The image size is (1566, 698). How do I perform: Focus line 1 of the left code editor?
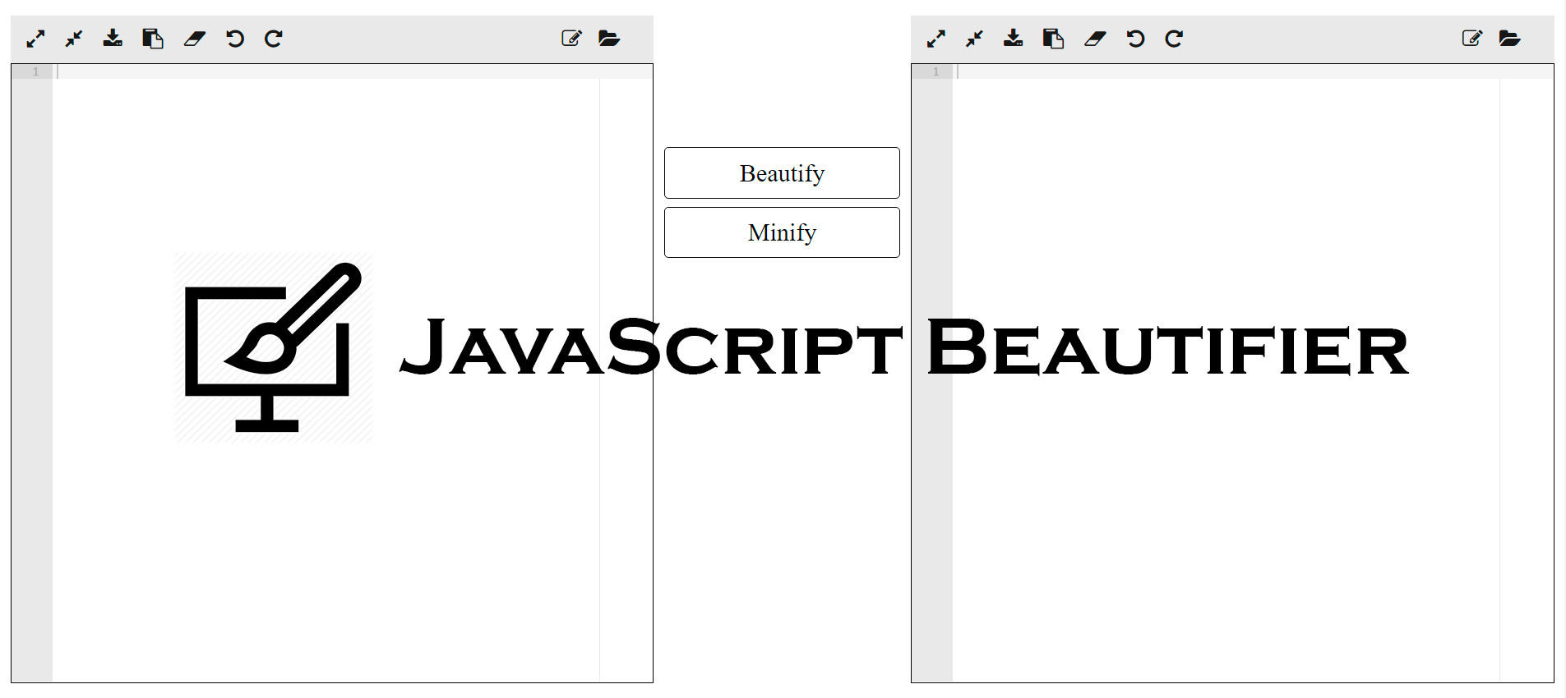tap(353, 71)
